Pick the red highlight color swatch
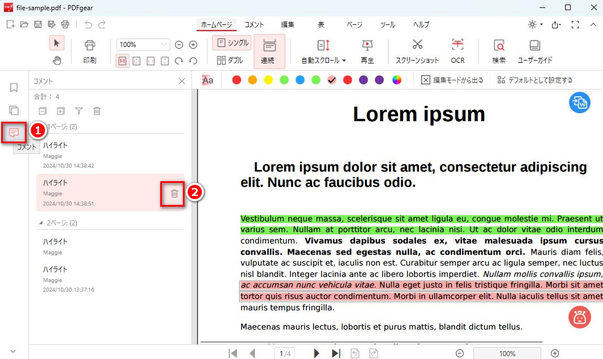This screenshot has width=603, height=359. coord(237,80)
